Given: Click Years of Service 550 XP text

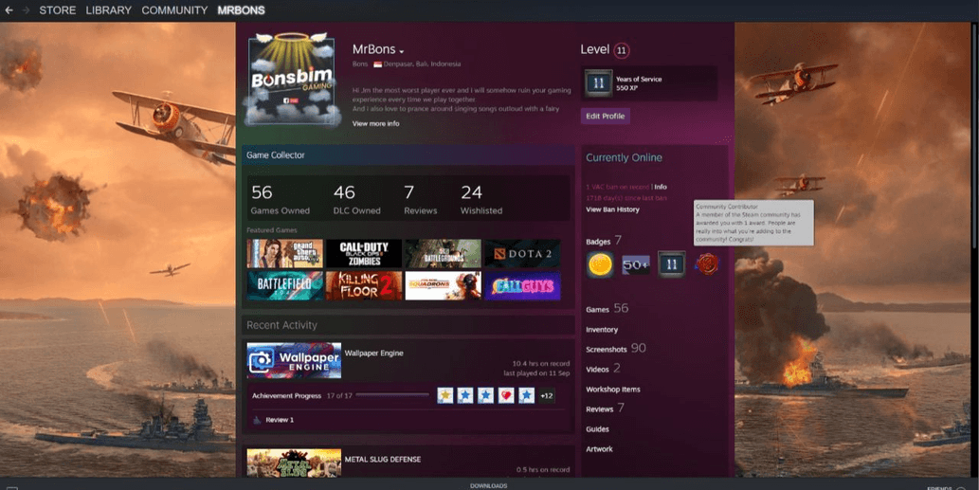Looking at the screenshot, I should pos(639,83).
